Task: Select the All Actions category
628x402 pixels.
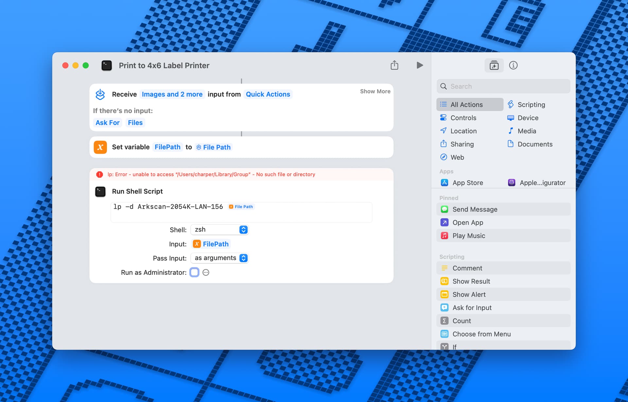Action: point(470,105)
